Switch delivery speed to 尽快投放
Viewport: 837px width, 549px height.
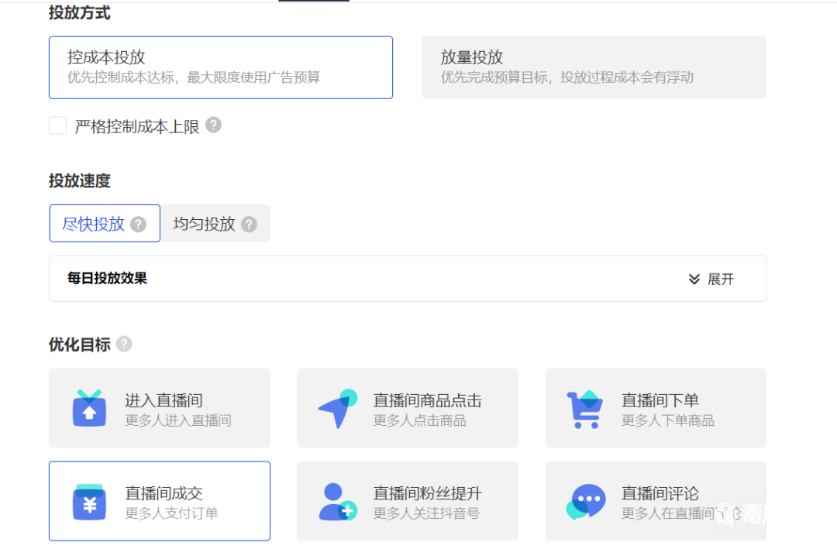pos(94,224)
